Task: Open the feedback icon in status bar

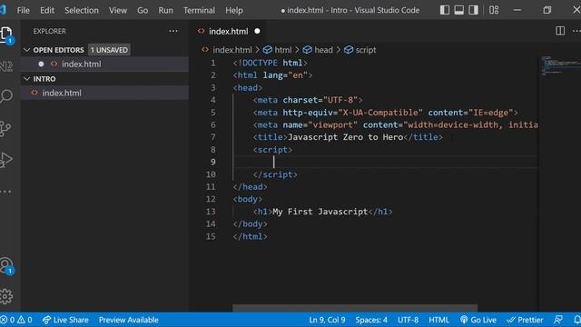Action: [x=558, y=320]
